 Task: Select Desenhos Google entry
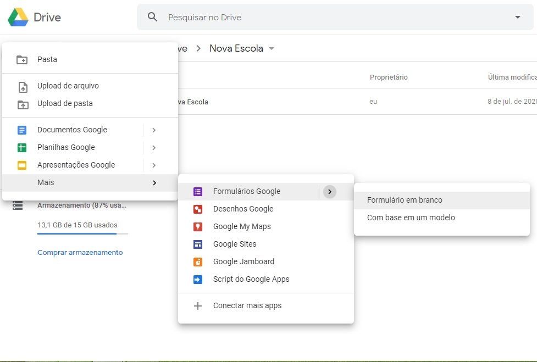click(x=266, y=209)
